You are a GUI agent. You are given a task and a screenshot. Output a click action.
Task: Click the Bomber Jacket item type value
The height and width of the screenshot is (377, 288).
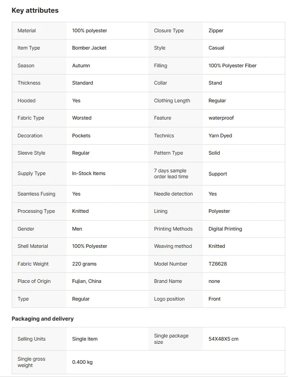(89, 48)
